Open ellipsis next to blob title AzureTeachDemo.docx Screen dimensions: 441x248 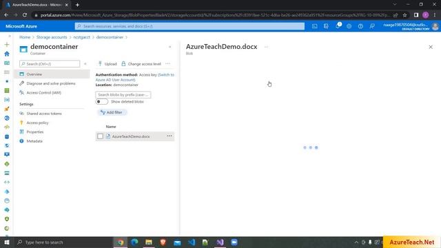click(x=267, y=47)
